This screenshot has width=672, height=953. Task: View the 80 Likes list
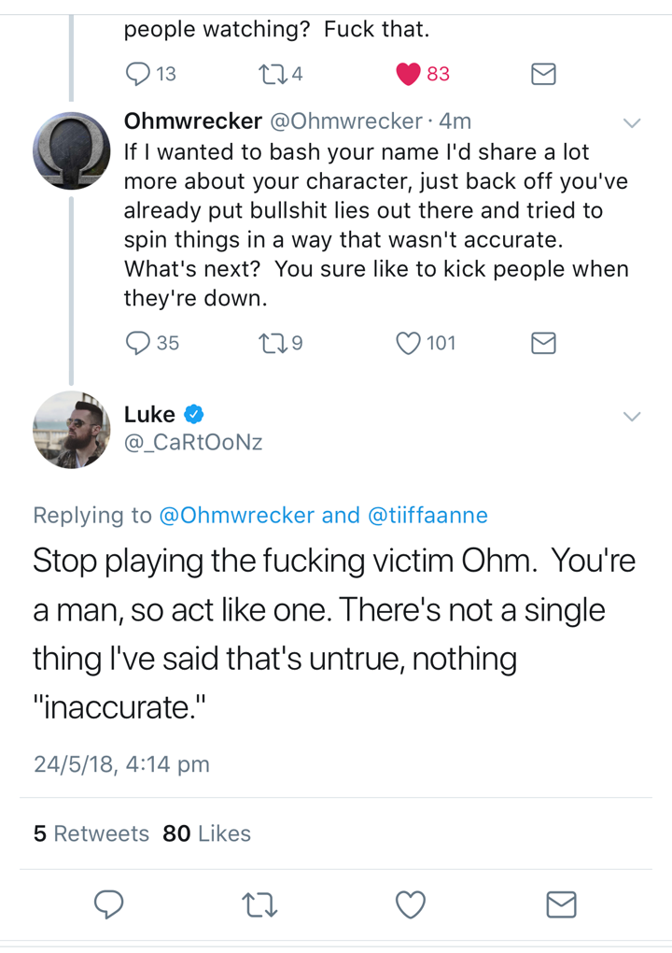pyautogui.click(x=206, y=833)
